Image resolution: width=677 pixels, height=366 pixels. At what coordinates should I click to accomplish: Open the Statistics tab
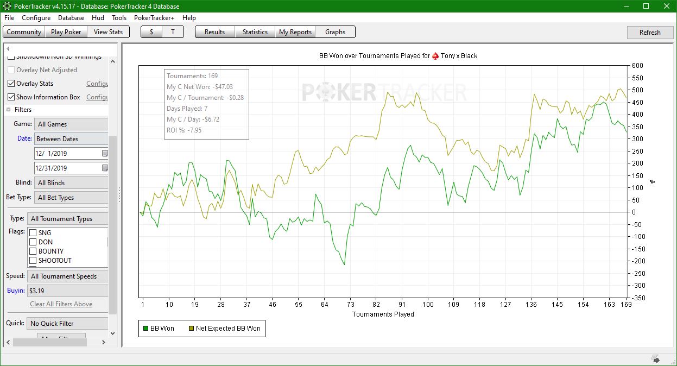click(x=255, y=32)
